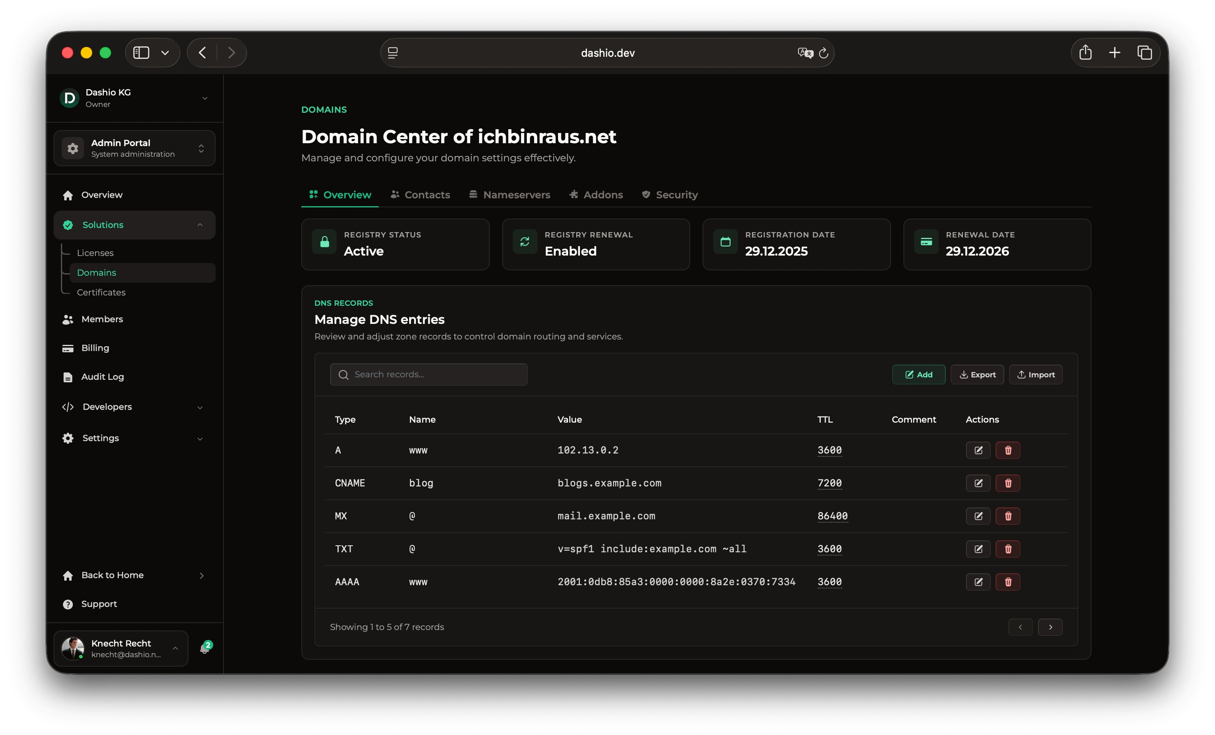Click the Settings gear in Admin Portal card
The image size is (1215, 735).
72,148
